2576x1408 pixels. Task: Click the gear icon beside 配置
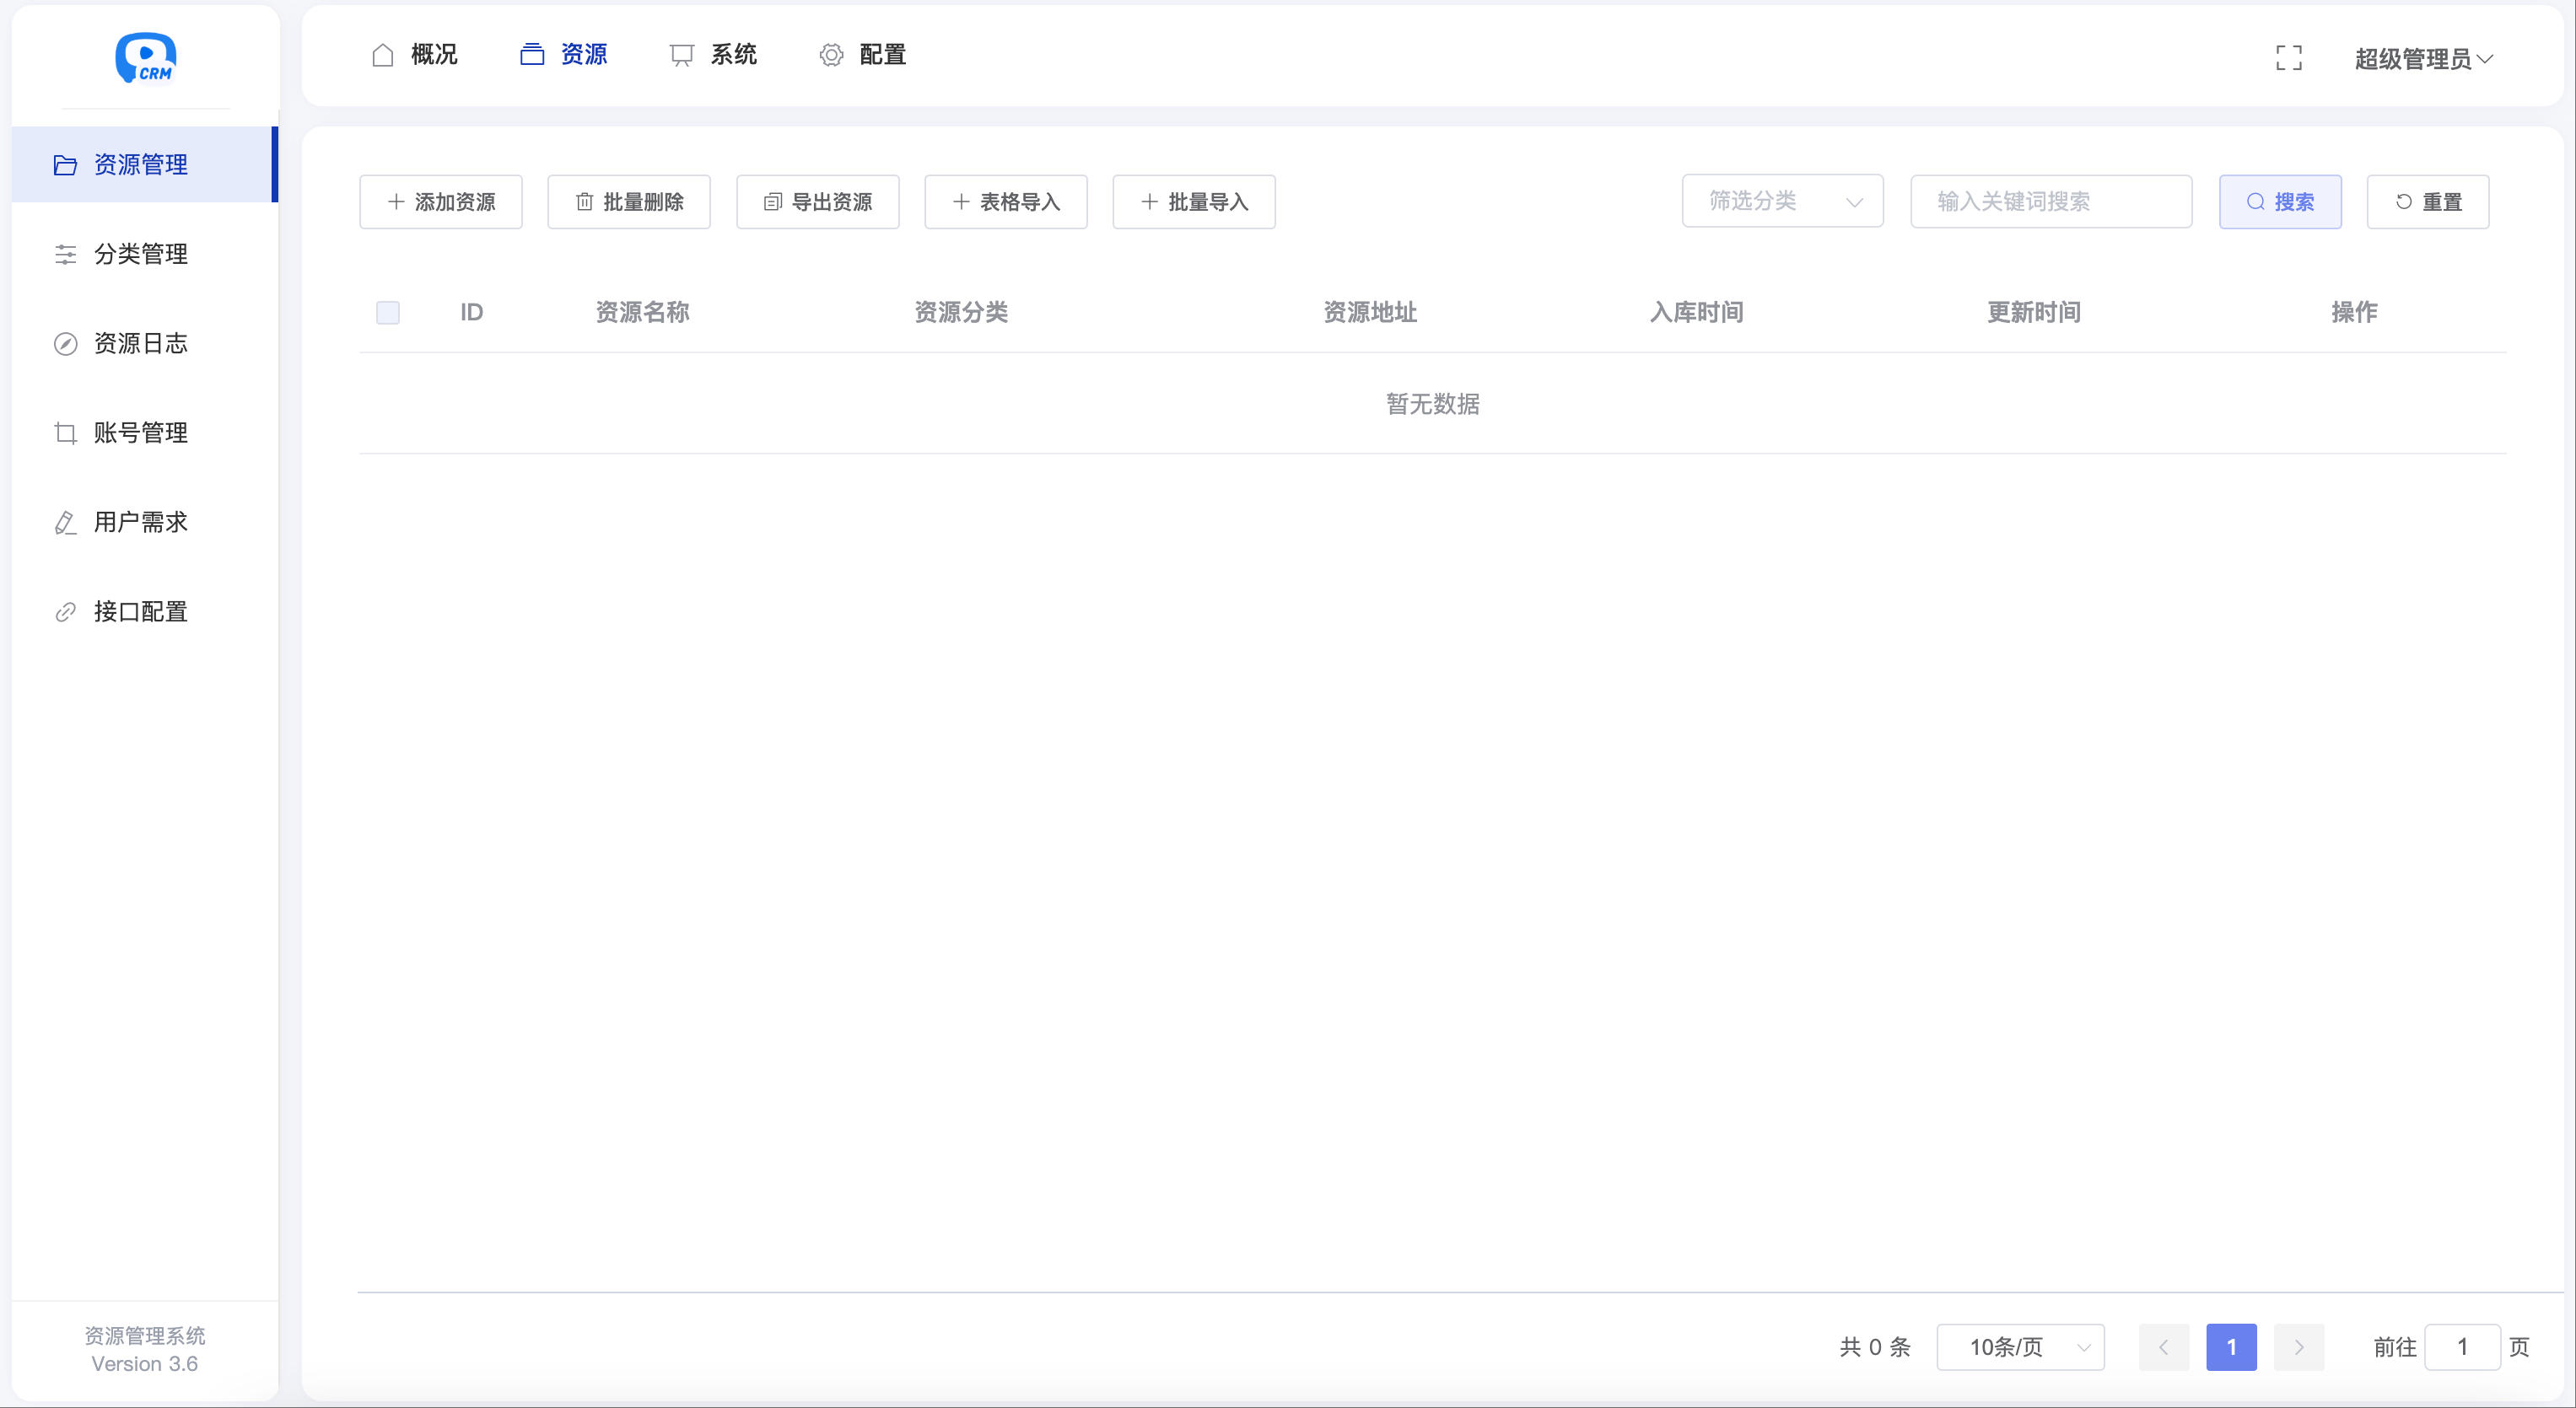pyautogui.click(x=831, y=55)
